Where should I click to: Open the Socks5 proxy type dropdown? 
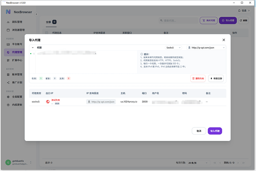173,48
